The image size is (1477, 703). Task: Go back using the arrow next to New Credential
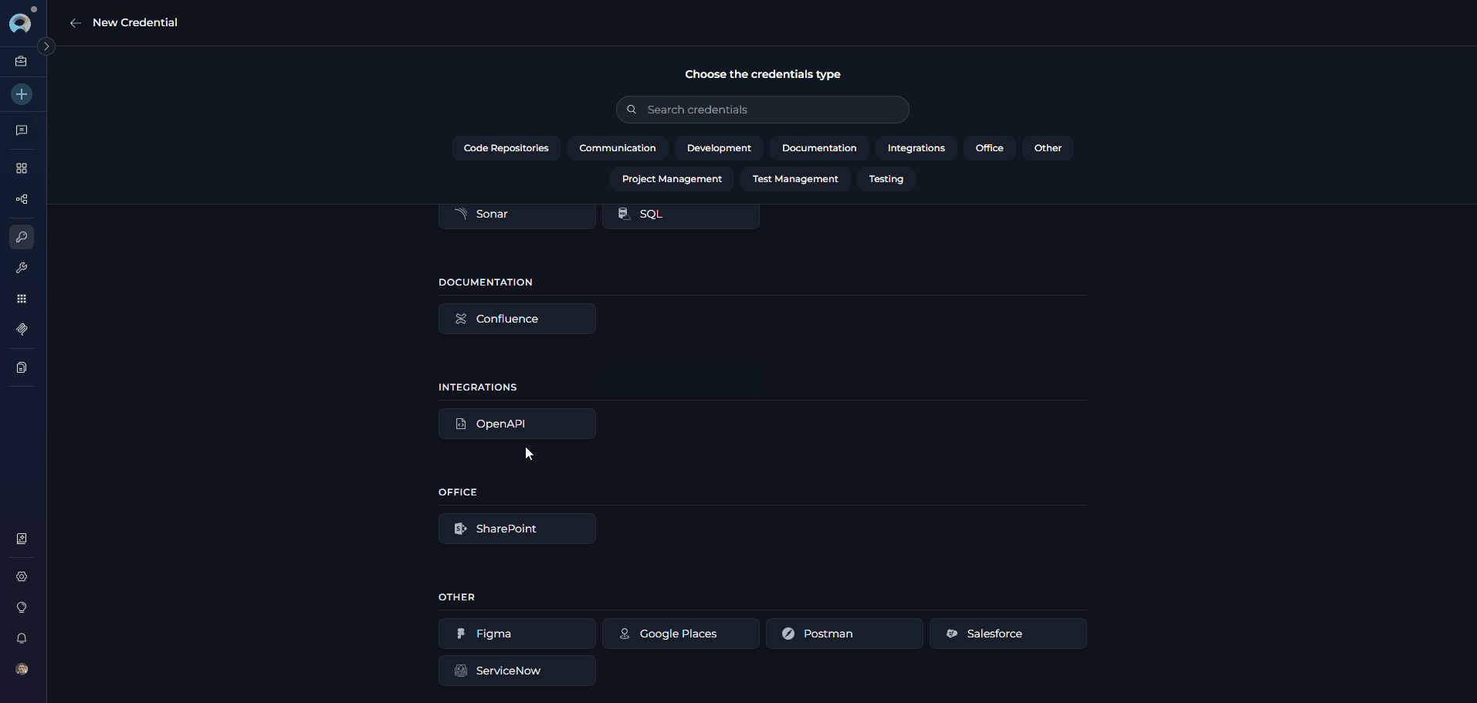click(x=76, y=23)
